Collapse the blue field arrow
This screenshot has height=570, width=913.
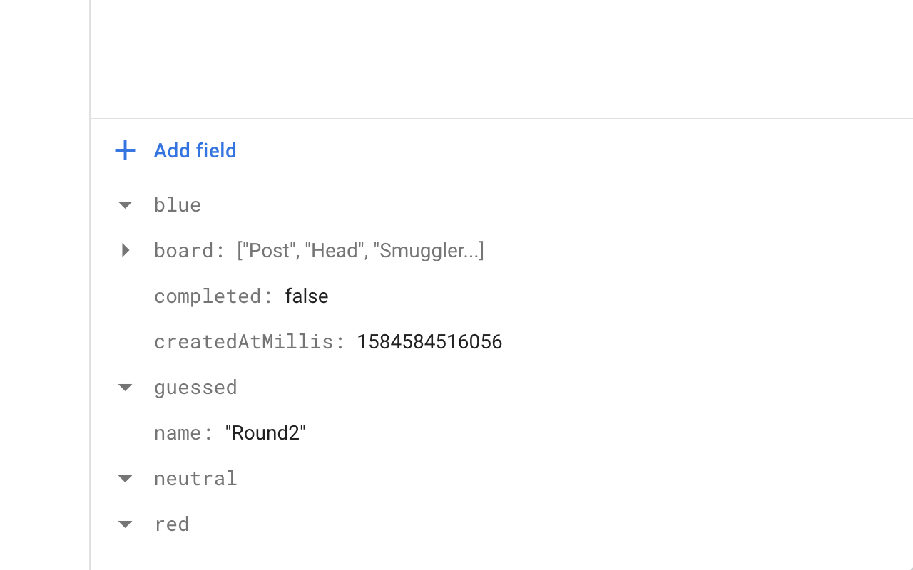pos(125,205)
